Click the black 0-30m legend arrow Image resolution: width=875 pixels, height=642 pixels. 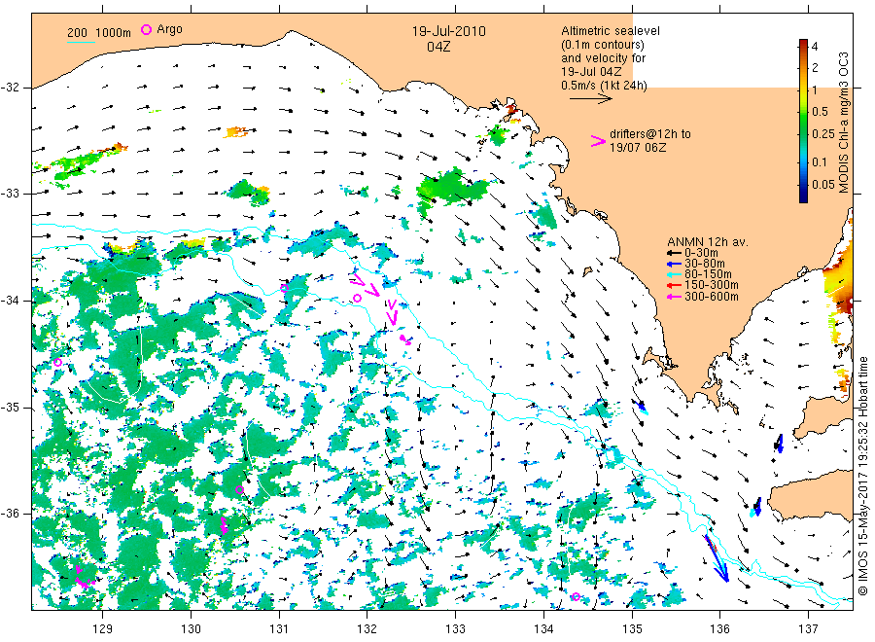pyautogui.click(x=674, y=253)
